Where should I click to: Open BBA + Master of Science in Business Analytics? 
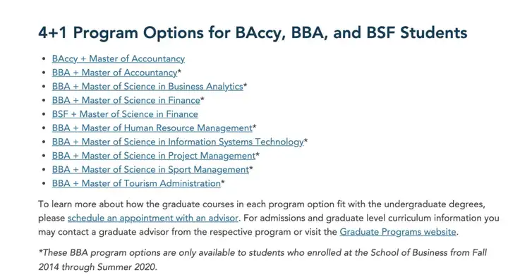(147, 87)
